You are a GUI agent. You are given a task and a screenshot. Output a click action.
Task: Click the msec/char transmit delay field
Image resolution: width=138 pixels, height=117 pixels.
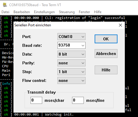pyautogui.click(x=36, y=100)
